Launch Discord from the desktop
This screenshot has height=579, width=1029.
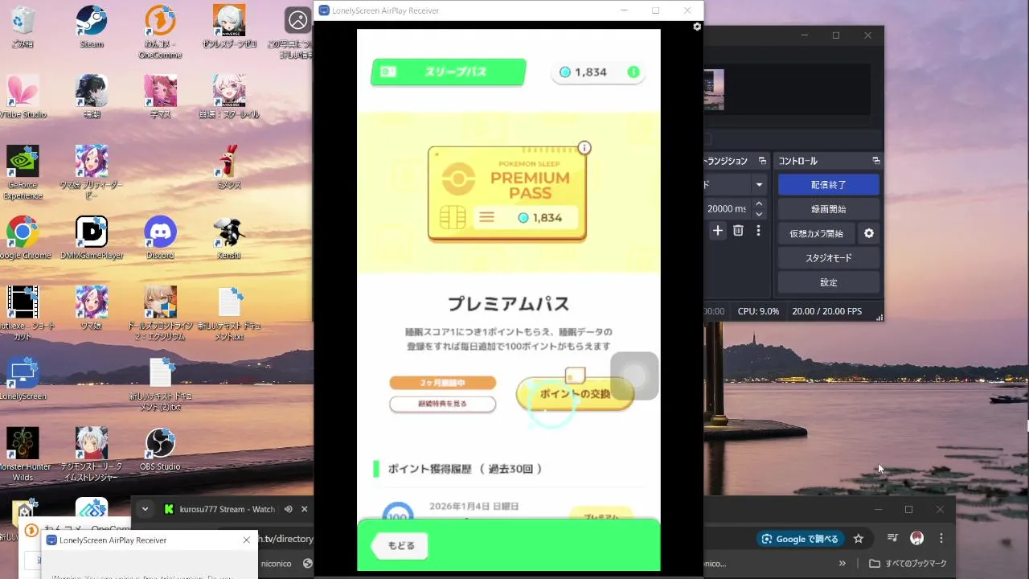pyautogui.click(x=160, y=237)
